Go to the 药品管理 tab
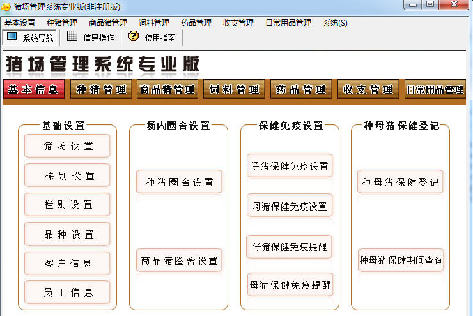473x316 pixels. point(300,89)
